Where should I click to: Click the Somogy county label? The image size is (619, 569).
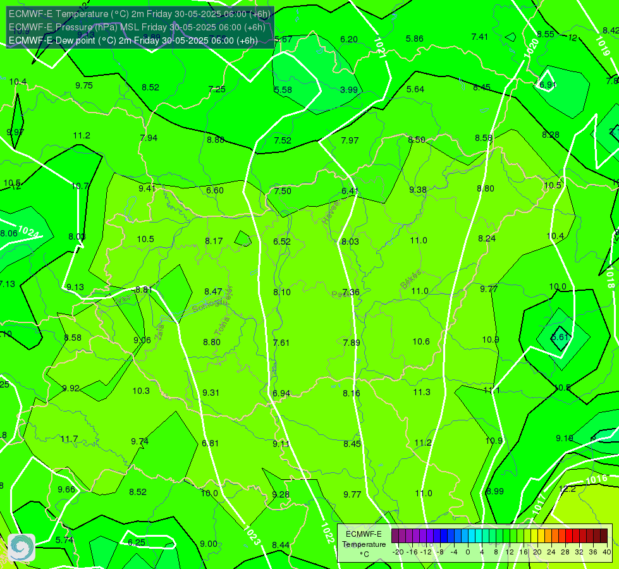click(x=208, y=305)
